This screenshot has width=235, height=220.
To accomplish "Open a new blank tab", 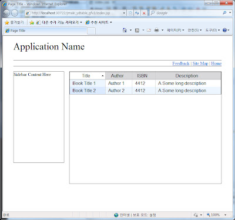I will tap(91, 31).
